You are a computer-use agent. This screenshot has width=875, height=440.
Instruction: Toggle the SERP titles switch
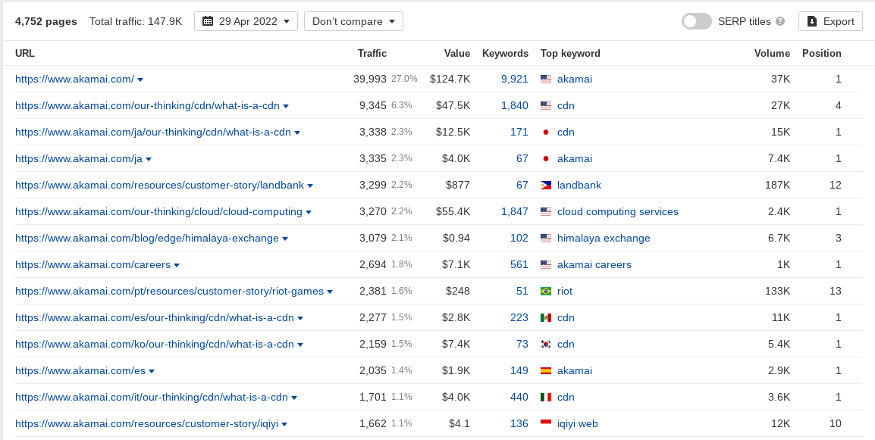point(696,21)
